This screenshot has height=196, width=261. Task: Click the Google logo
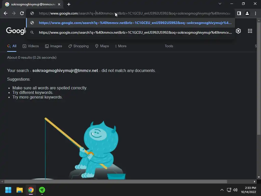[16, 31]
